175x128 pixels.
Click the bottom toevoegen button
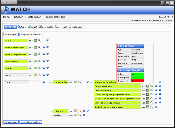[11, 122]
